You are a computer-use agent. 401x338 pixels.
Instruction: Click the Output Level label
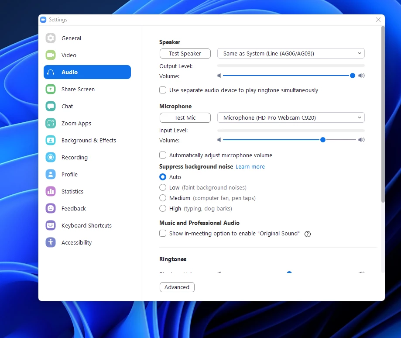pos(176,66)
